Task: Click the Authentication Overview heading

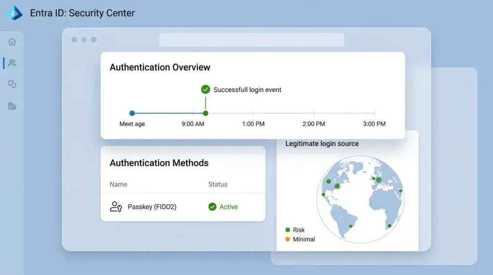Action: pyautogui.click(x=160, y=67)
